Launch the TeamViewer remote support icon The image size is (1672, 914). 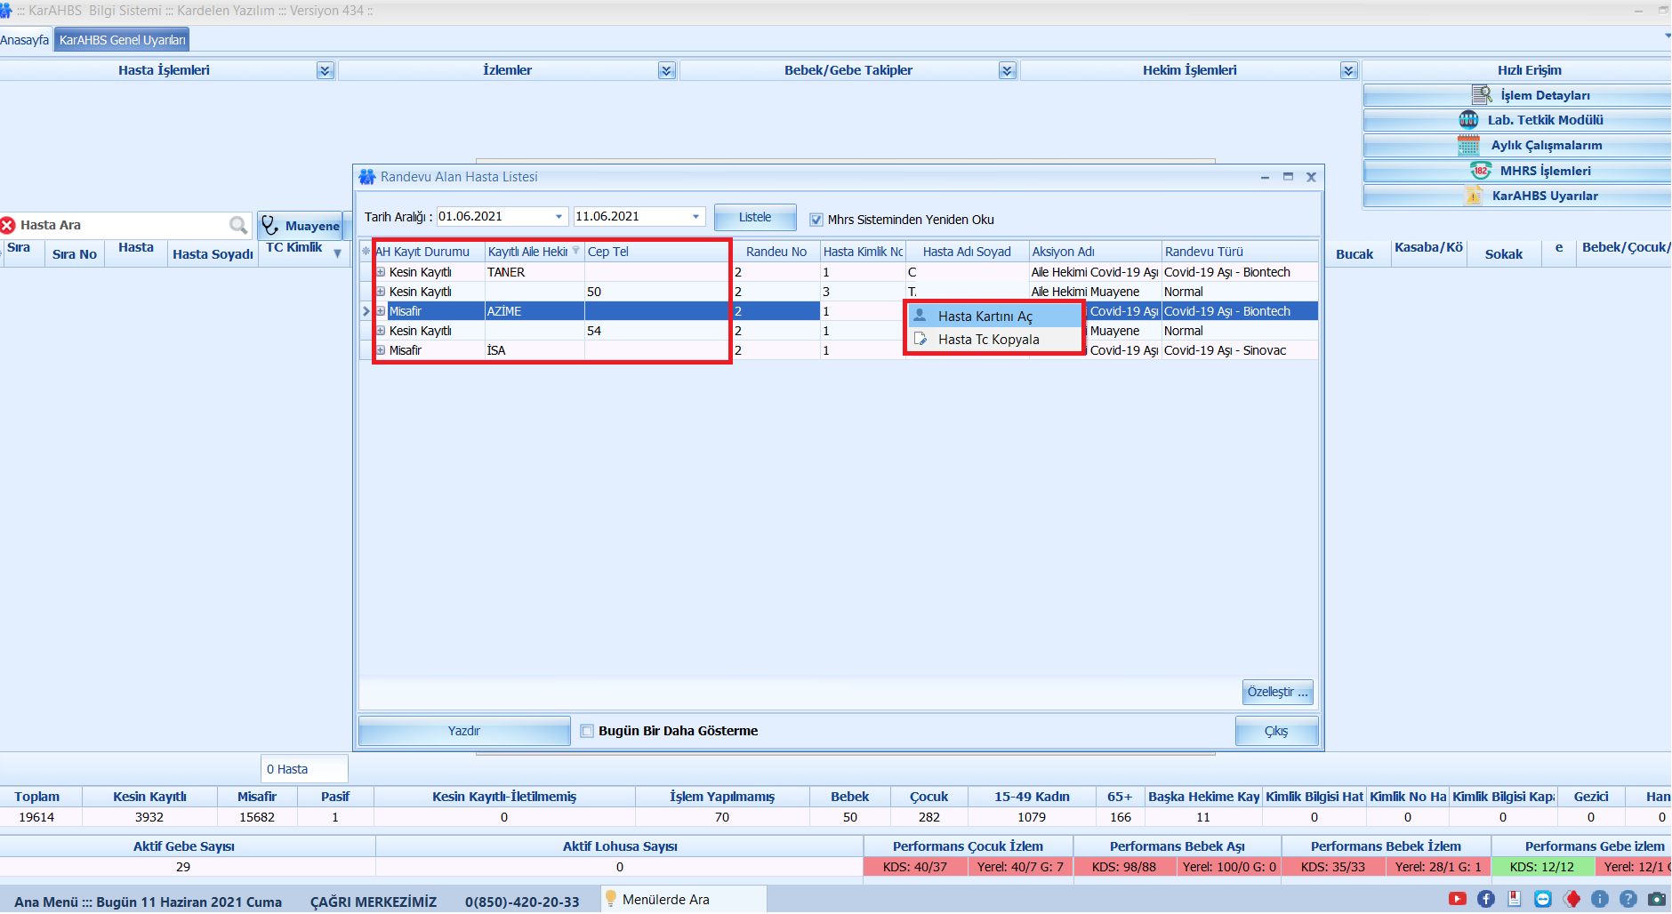tap(1543, 899)
